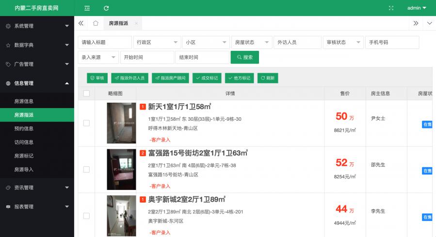Select the checkbox for 富强路15号街坊 listing

click(x=86, y=170)
